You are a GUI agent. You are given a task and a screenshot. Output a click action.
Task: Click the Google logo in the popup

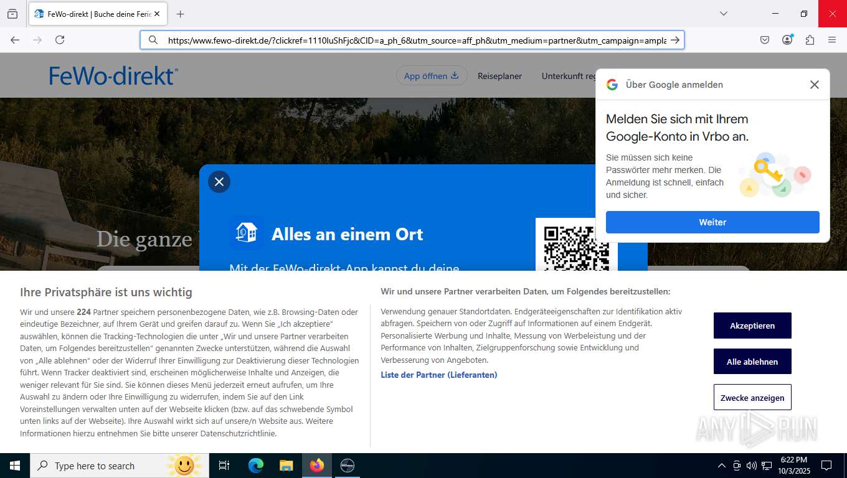(612, 85)
